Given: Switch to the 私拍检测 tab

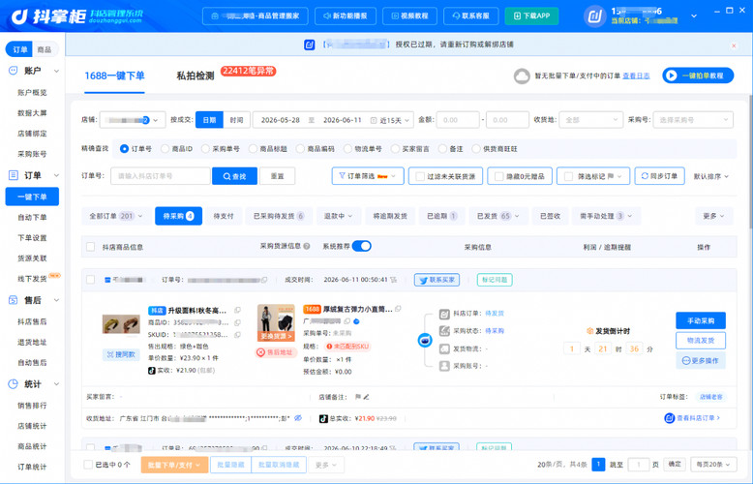Looking at the screenshot, I should [x=195, y=76].
